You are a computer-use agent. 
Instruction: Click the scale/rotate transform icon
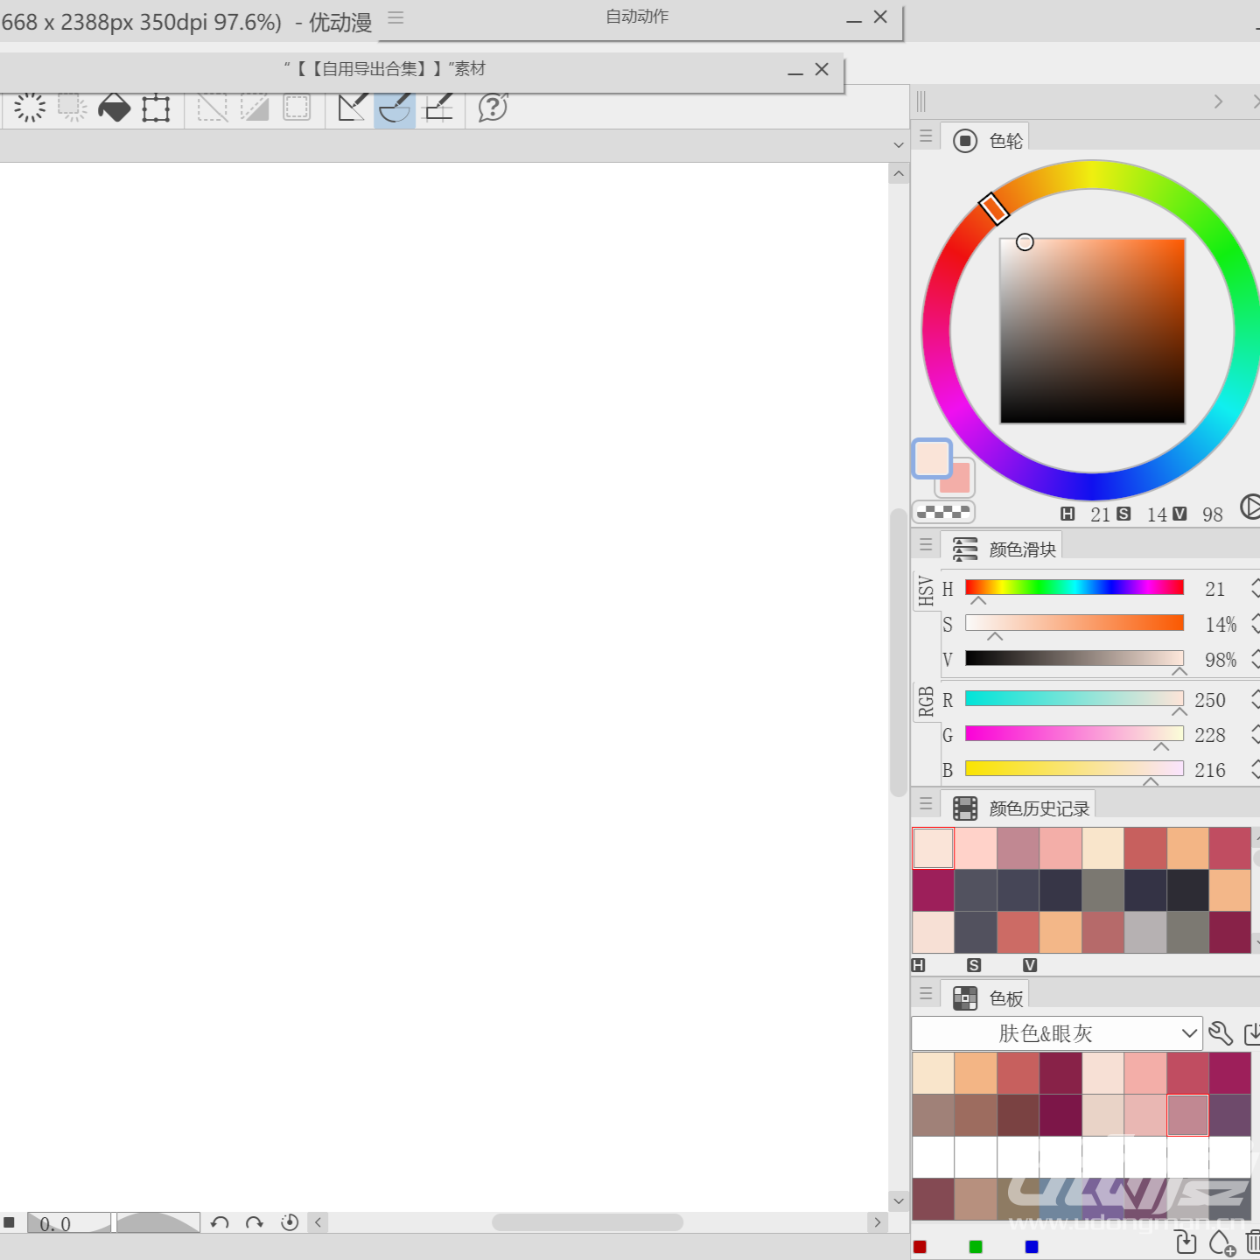click(156, 108)
